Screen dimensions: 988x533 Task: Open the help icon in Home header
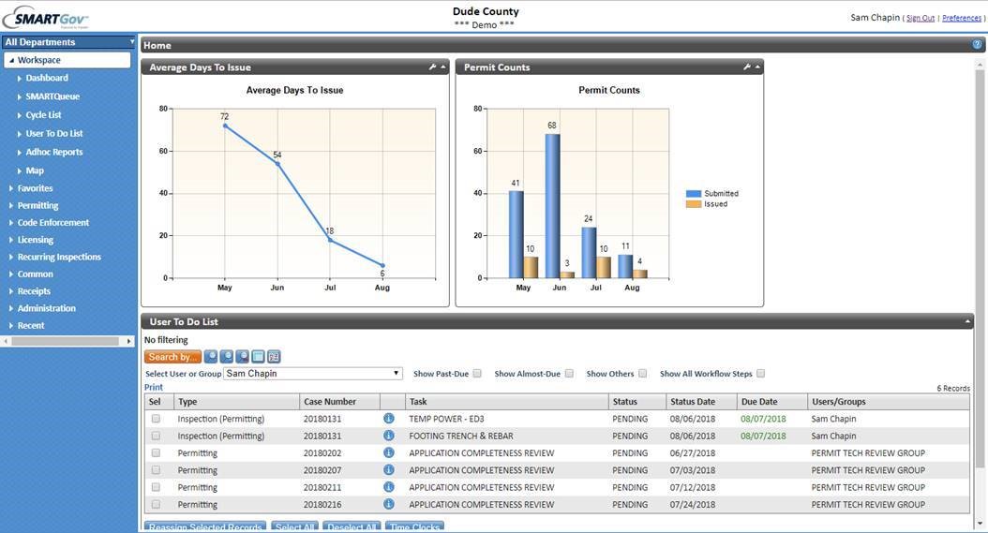[x=978, y=45]
